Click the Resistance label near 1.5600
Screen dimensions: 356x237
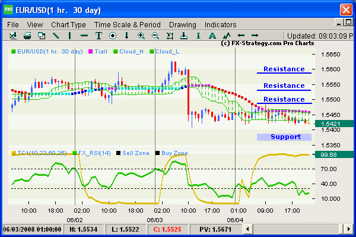click(x=284, y=69)
